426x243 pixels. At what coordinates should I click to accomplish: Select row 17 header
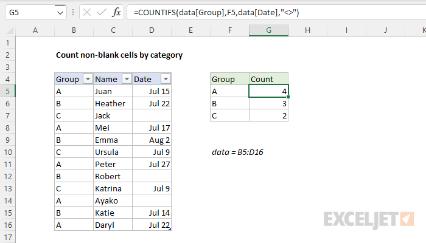click(x=7, y=237)
